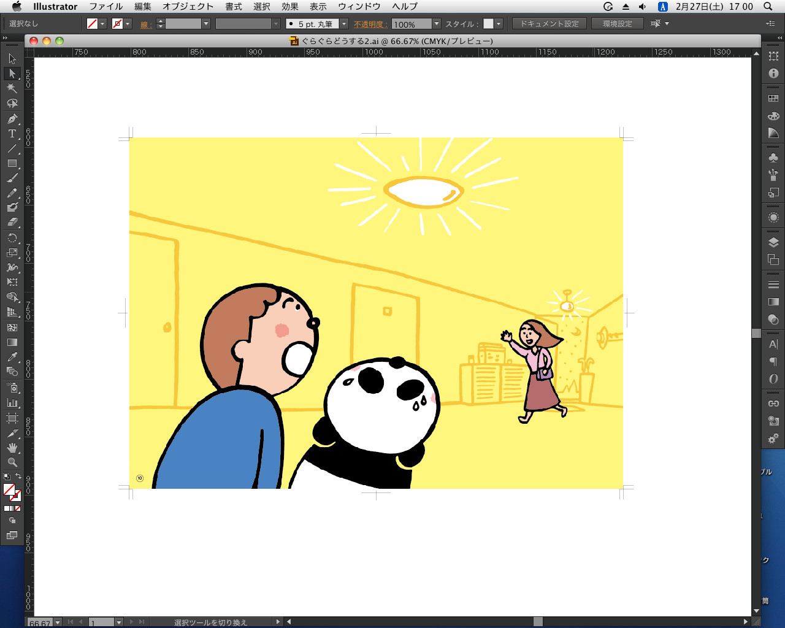
Task: Select the Lasso tool
Action: (x=12, y=103)
